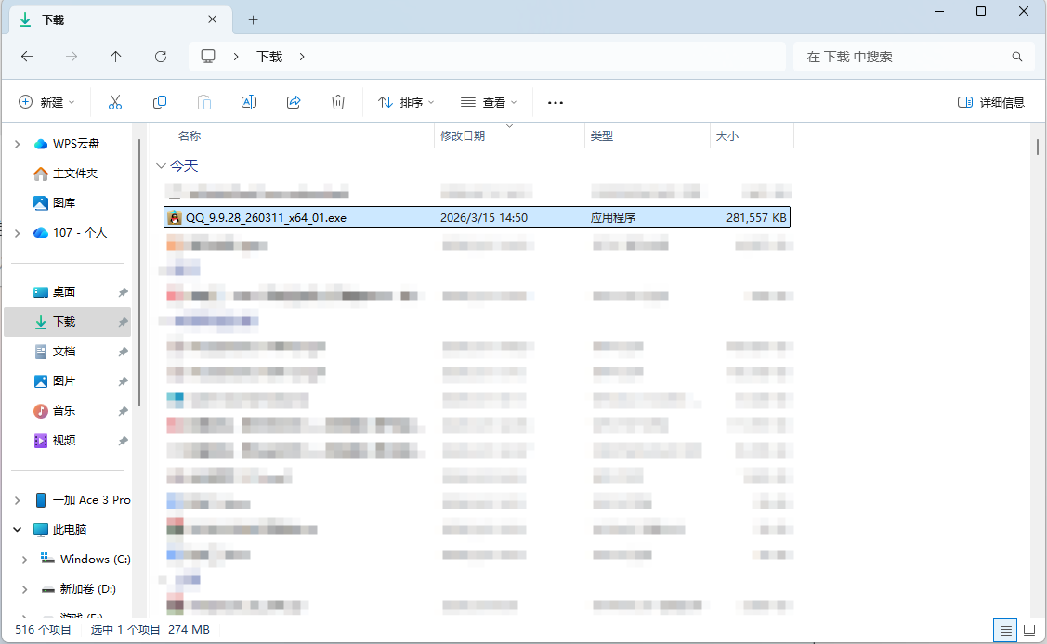1047x644 pixels.
Task: Click the Share icon in toolbar
Action: (x=294, y=102)
